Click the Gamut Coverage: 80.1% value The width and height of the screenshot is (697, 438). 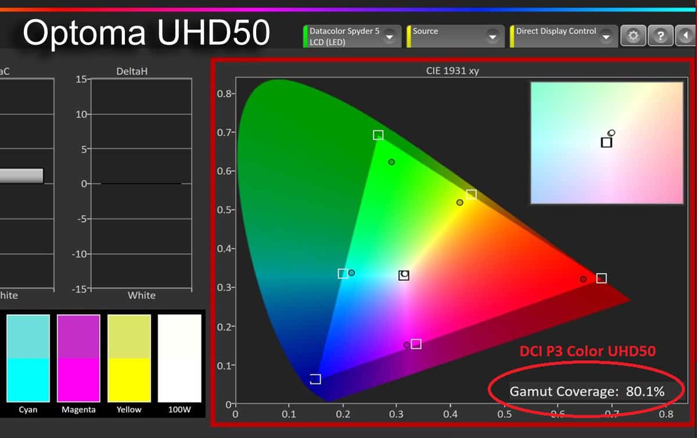point(587,392)
